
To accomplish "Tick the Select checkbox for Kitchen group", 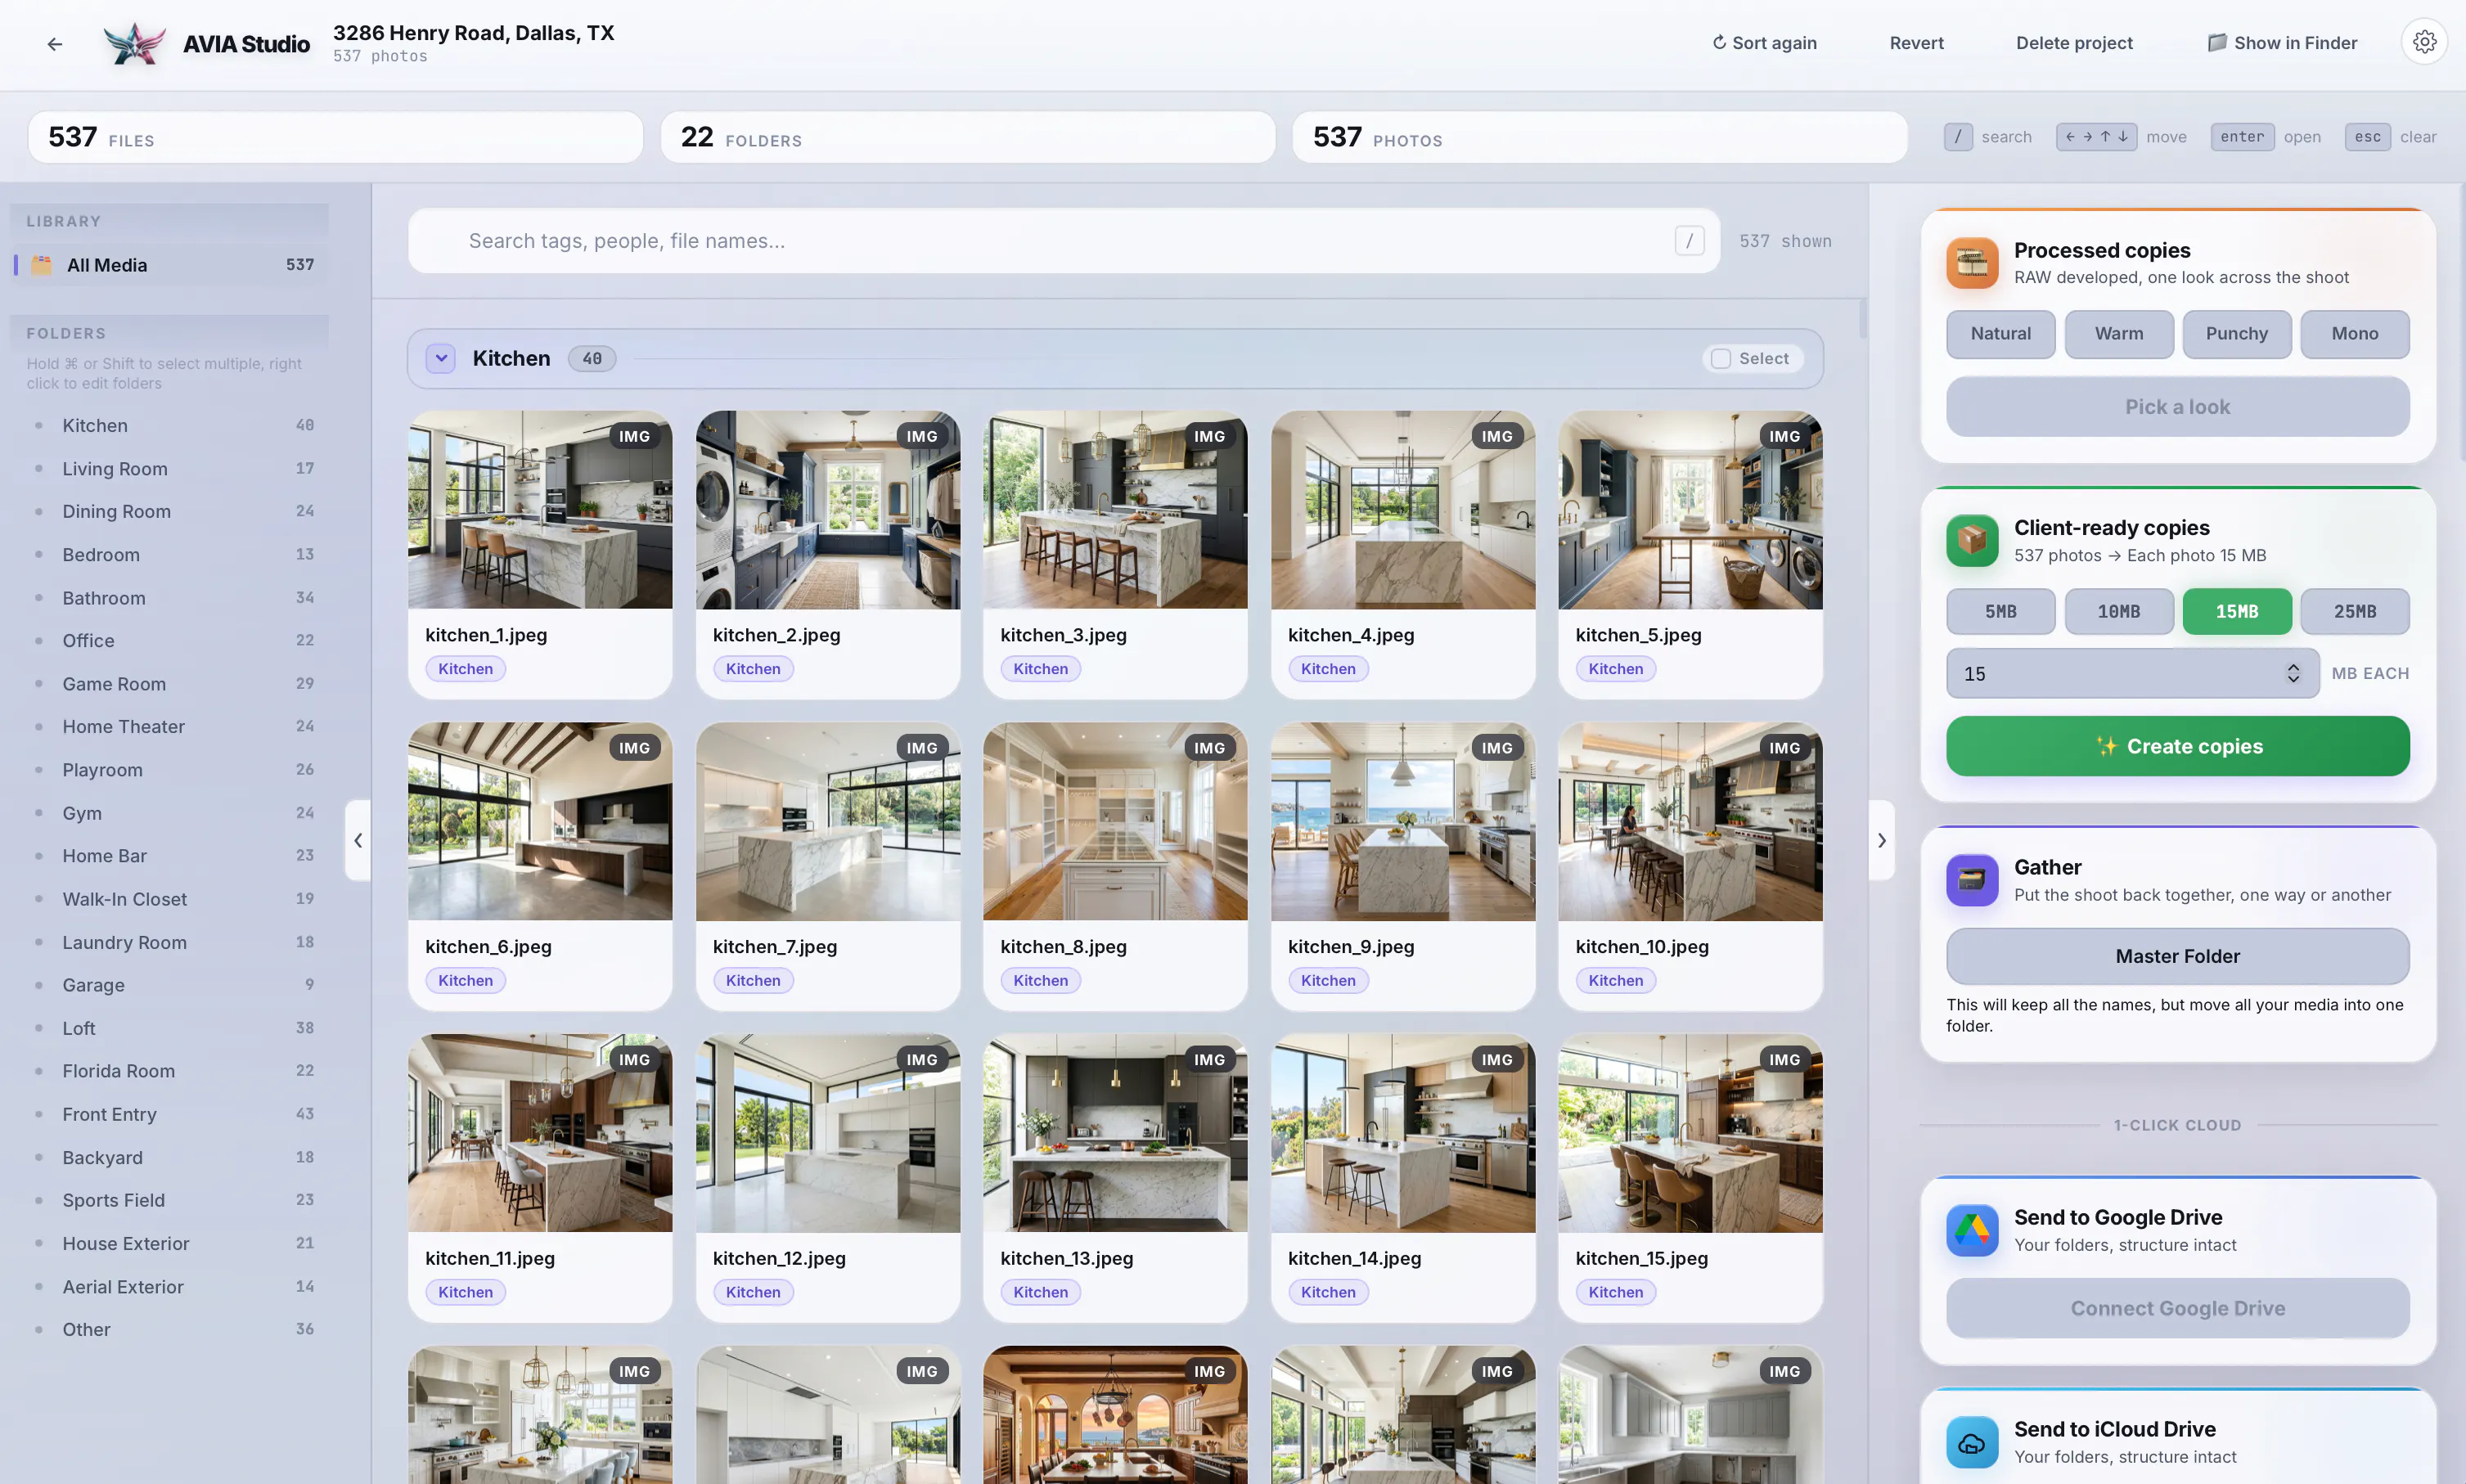I will 1720,359.
